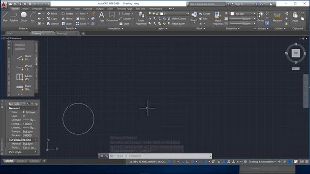Open the Insert ribbon tab
The width and height of the screenshot is (310, 174).
click(x=25, y=9)
